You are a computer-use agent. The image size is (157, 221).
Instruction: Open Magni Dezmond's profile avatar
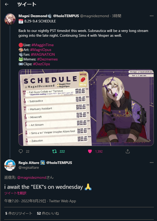coord(10,19)
